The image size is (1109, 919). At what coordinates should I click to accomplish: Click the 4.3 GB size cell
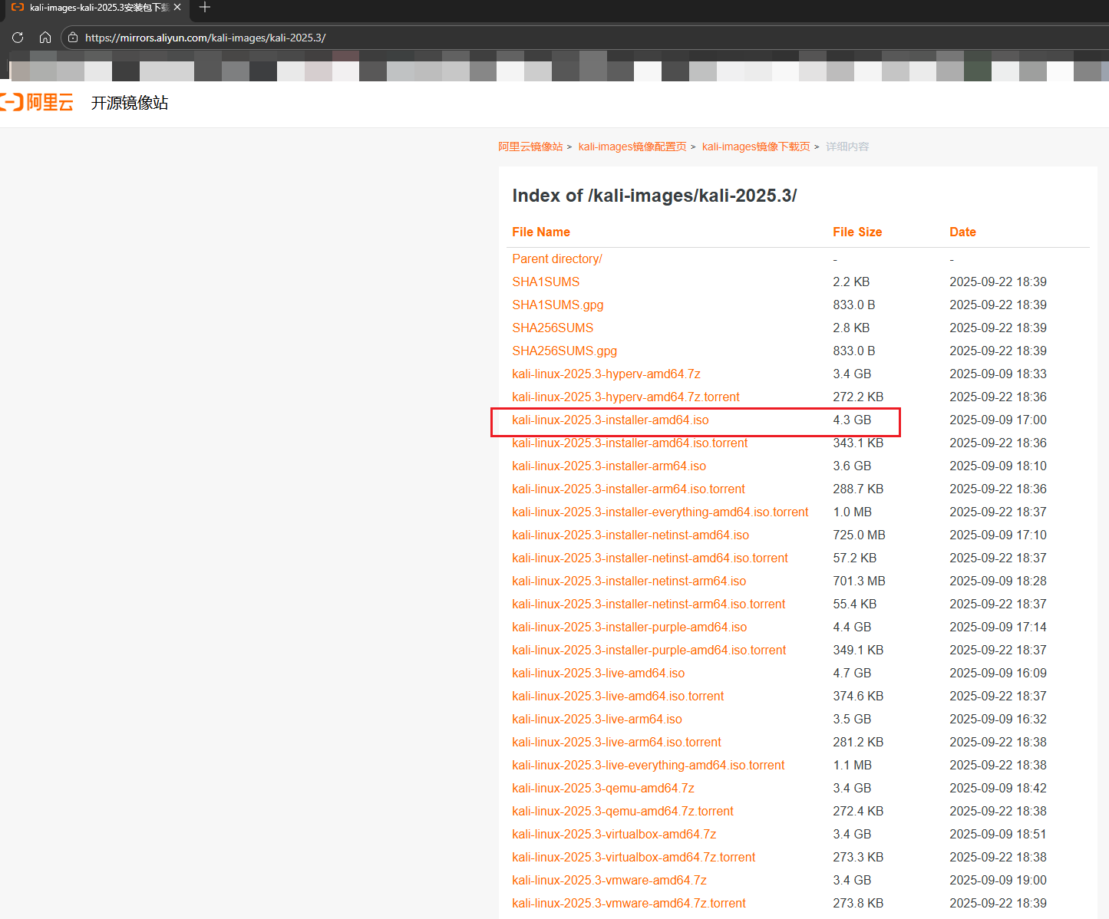click(x=852, y=420)
